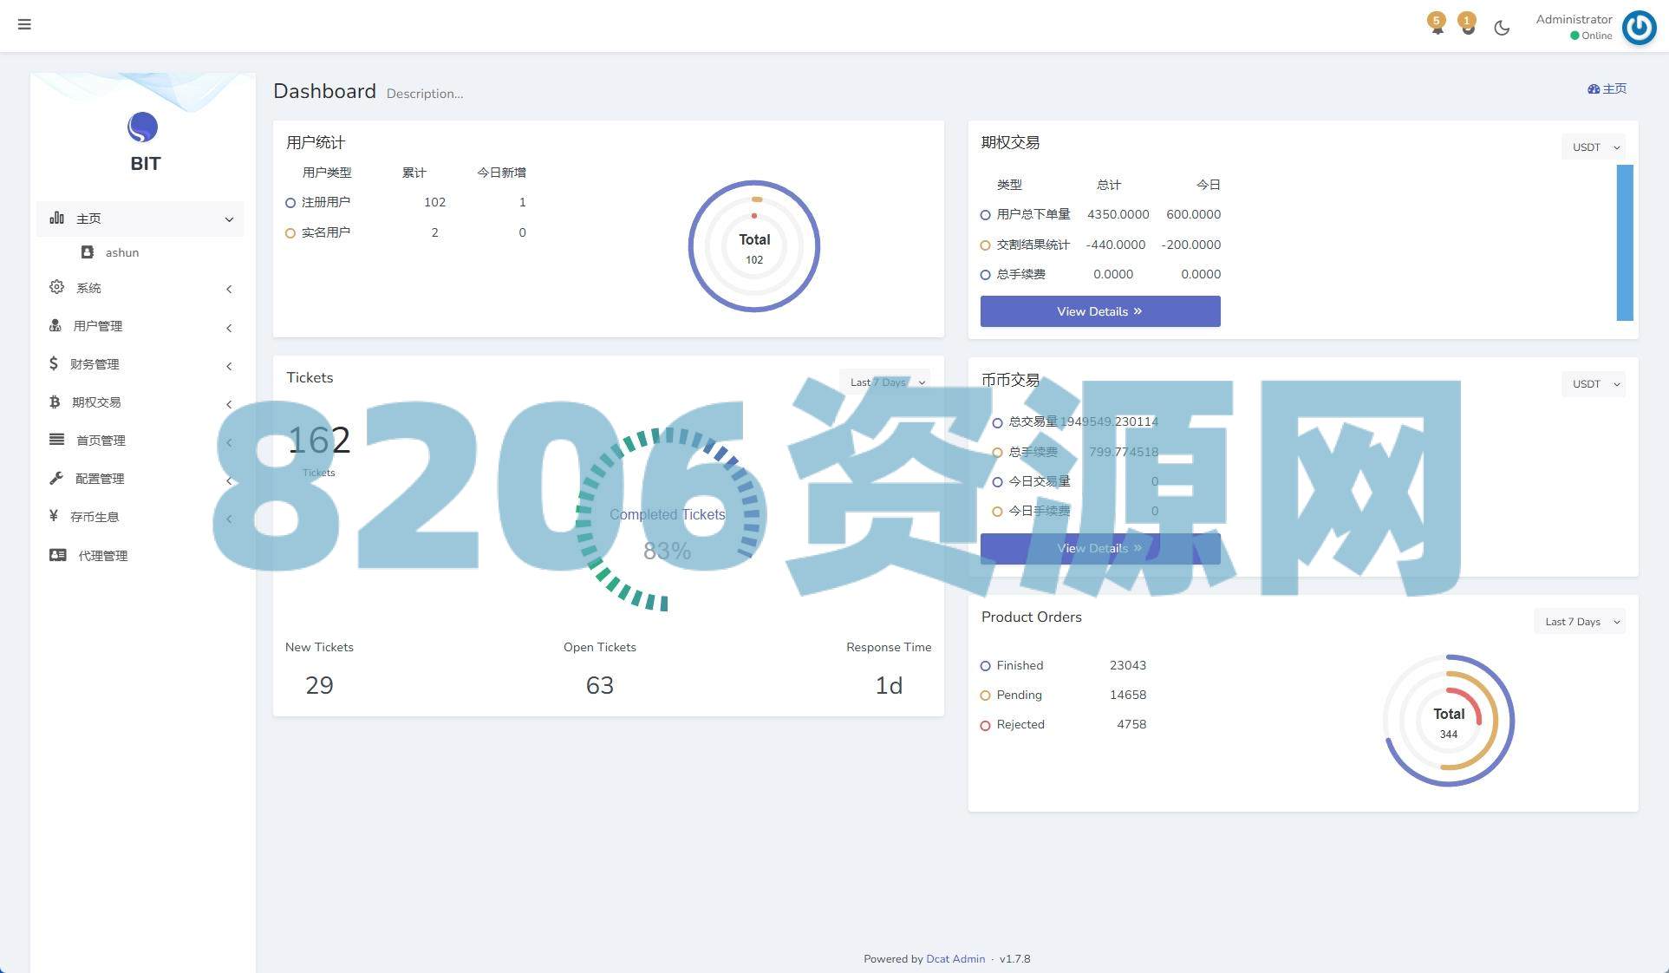Open USDT dropdown in 期权交易 card

click(1594, 147)
